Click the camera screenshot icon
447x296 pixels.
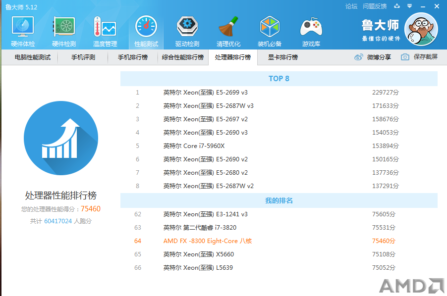coord(405,57)
